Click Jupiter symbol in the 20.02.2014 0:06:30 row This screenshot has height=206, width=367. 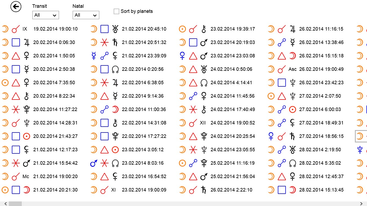27,42
